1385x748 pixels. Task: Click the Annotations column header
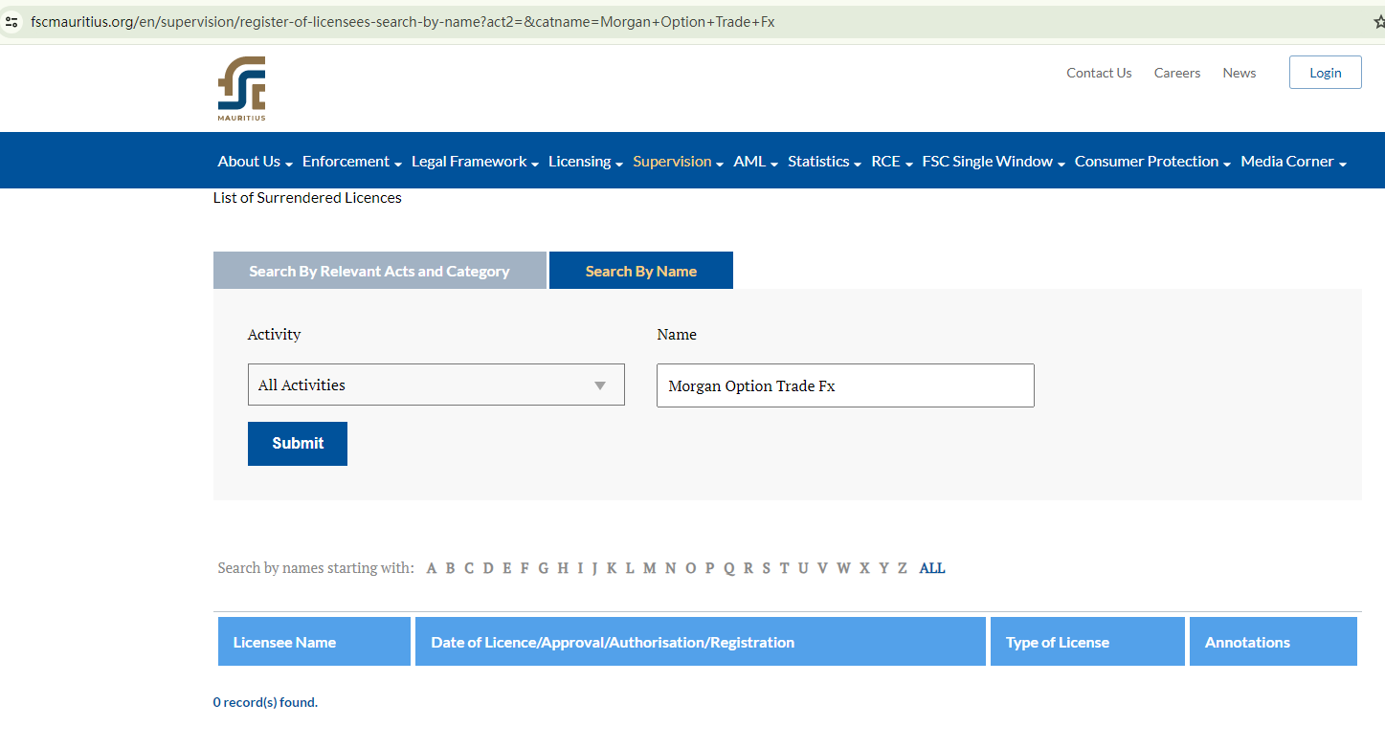pyautogui.click(x=1273, y=642)
